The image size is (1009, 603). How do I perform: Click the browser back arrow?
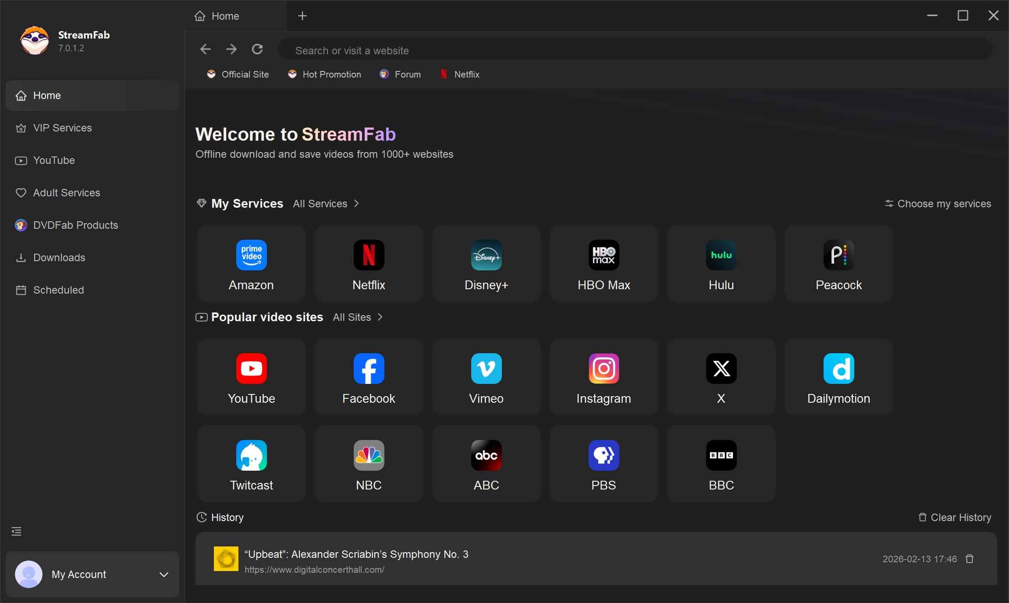click(206, 50)
